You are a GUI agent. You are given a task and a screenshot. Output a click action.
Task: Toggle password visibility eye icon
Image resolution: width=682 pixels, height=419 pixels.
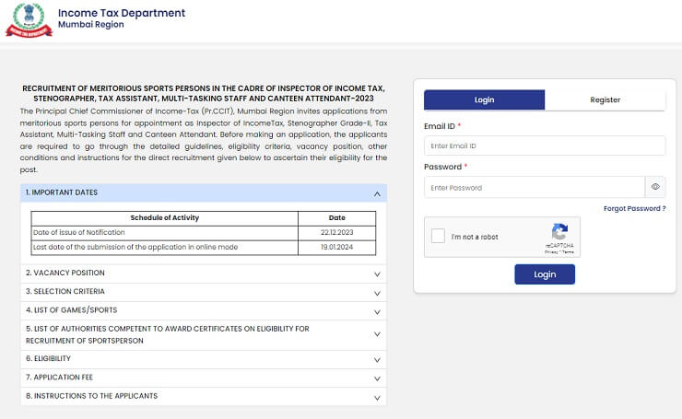tap(655, 187)
